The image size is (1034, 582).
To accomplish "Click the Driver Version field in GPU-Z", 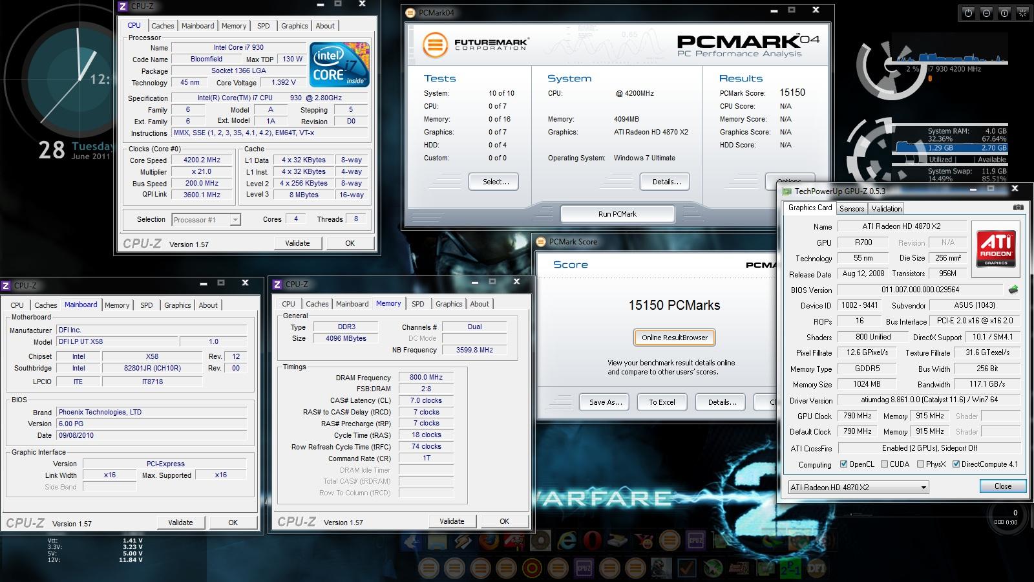I will click(929, 400).
